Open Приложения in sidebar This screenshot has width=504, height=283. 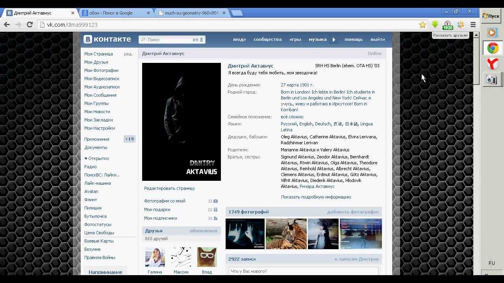(96, 139)
